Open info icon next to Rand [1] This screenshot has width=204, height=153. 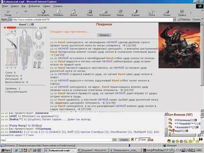pos(33,24)
